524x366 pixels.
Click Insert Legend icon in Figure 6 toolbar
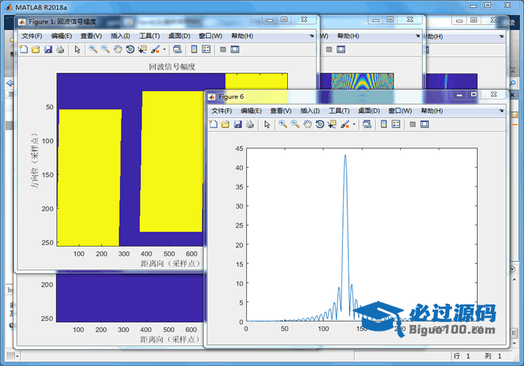point(396,124)
